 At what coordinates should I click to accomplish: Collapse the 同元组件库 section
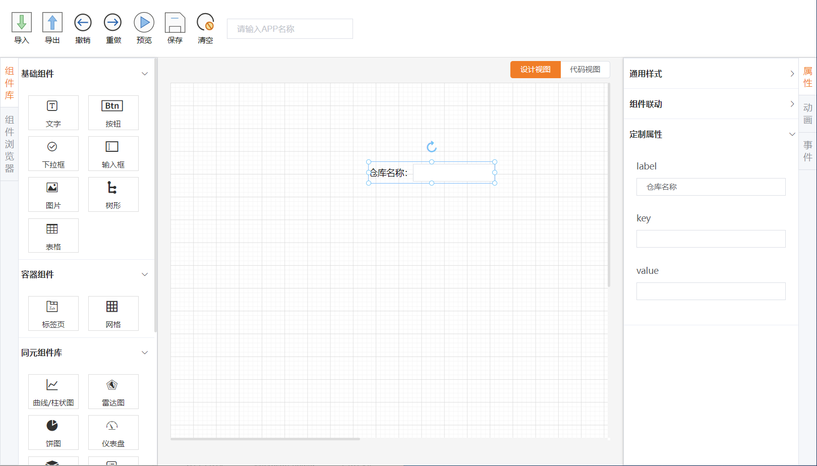(x=145, y=353)
